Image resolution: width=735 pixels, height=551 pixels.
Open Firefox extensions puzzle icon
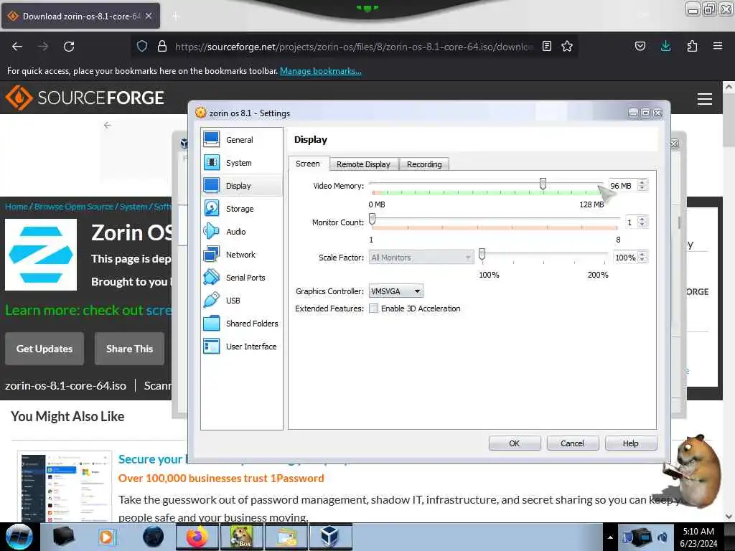coord(692,46)
